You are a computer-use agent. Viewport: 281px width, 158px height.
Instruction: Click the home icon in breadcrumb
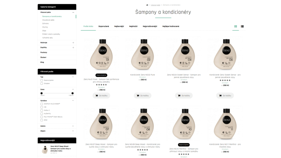click(147, 5)
